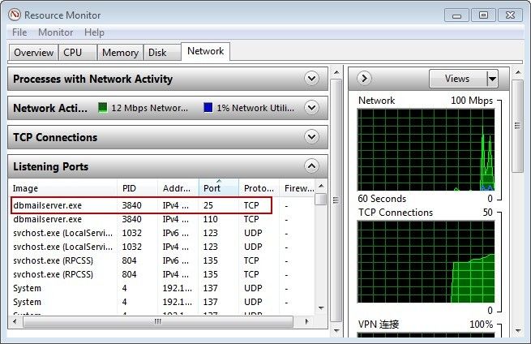Viewport: 531px width, 344px height.
Task: Click the Listening Ports list scroll-up arrow
Action: (x=321, y=186)
